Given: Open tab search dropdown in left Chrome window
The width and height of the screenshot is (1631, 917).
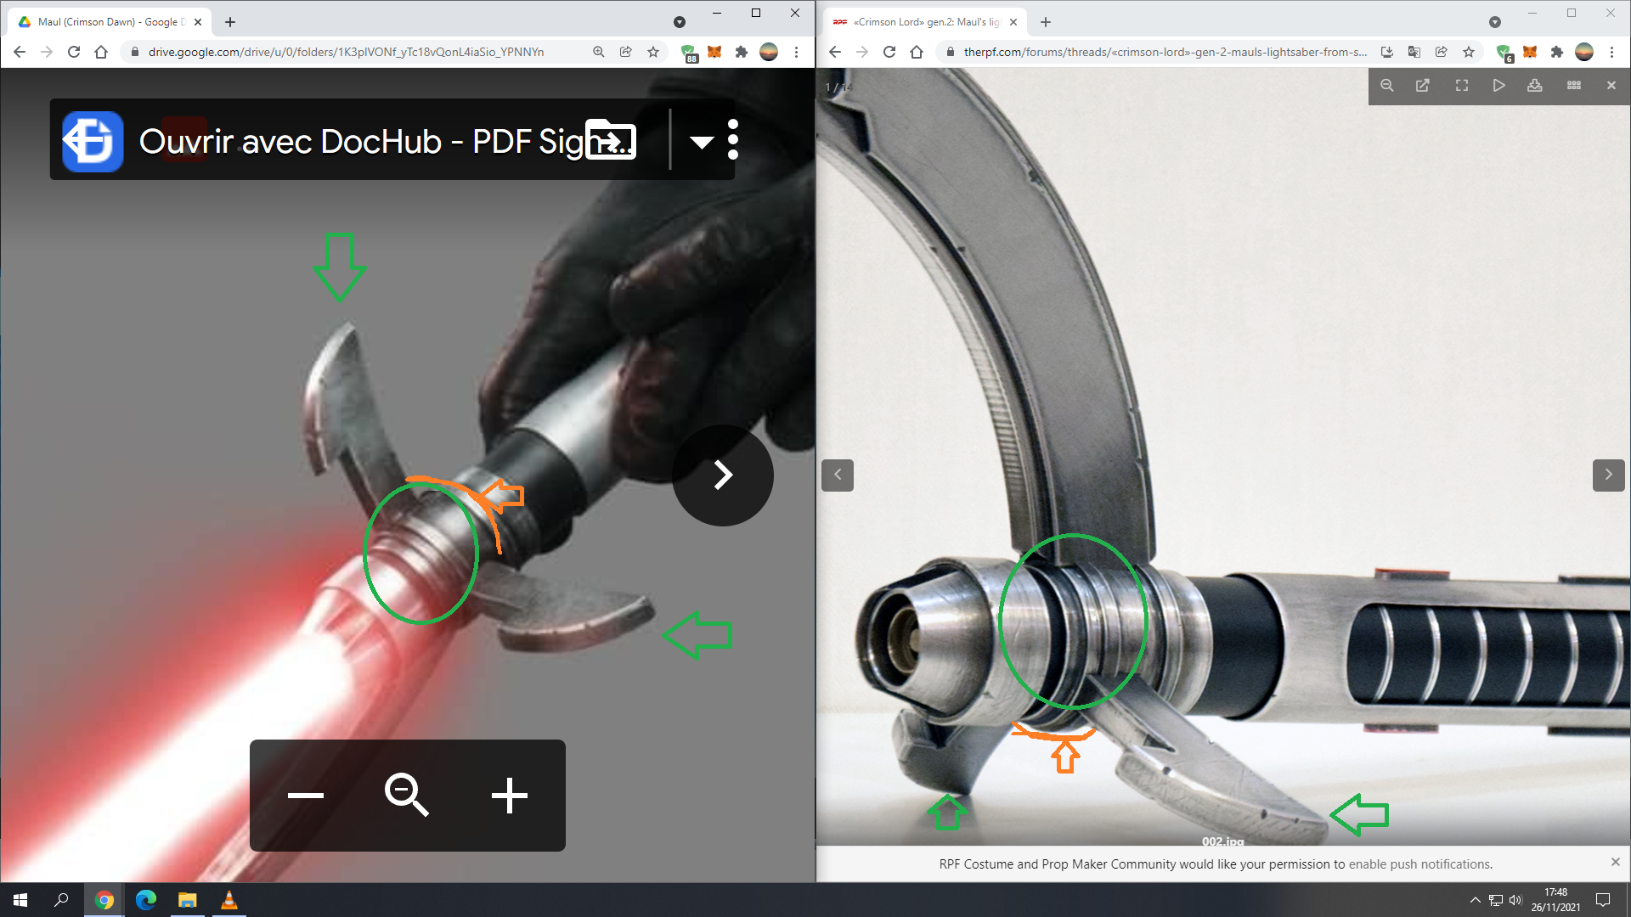Looking at the screenshot, I should (x=680, y=22).
